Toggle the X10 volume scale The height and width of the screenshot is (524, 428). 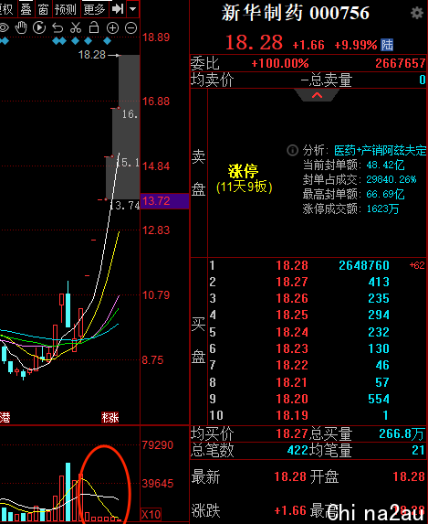151,514
